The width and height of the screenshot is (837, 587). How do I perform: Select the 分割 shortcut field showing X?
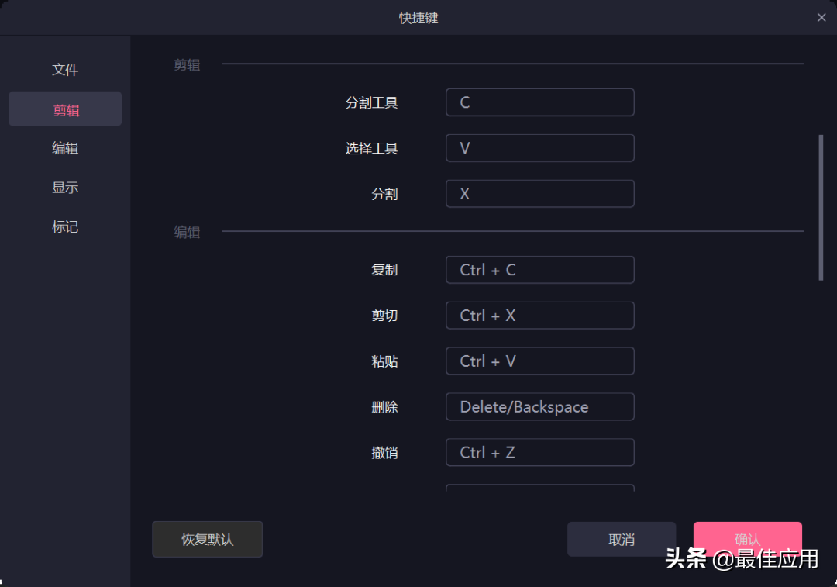pos(539,193)
